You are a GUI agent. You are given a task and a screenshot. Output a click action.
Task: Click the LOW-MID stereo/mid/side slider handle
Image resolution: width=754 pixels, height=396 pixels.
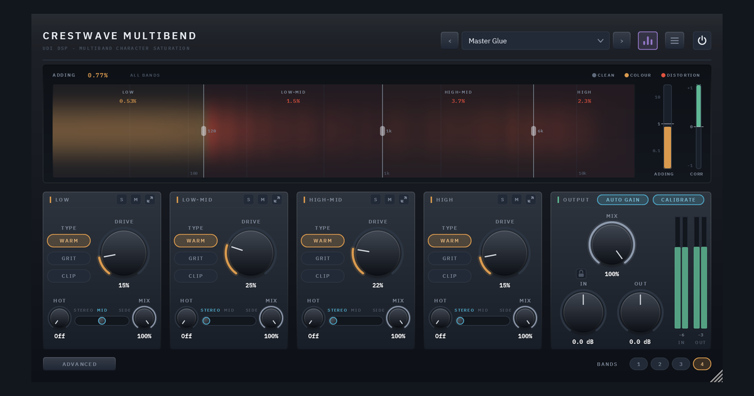206,321
